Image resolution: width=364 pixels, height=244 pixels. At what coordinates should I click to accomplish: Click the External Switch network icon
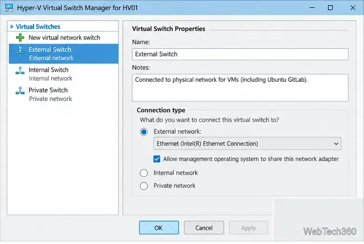pyautogui.click(x=20, y=50)
